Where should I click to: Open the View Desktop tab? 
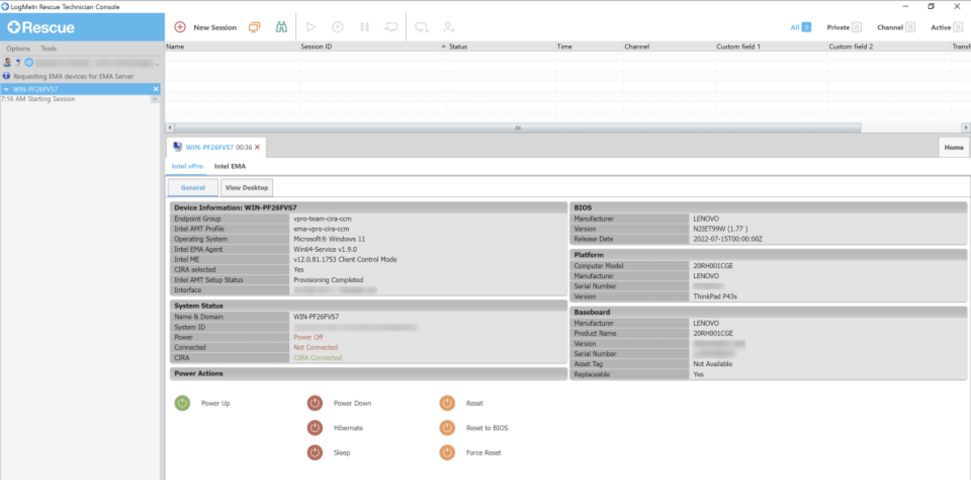click(247, 187)
